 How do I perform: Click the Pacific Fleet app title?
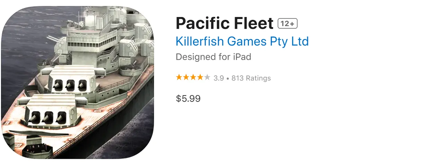[225, 24]
